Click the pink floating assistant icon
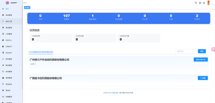This screenshot has width=215, height=103. tap(213, 49)
